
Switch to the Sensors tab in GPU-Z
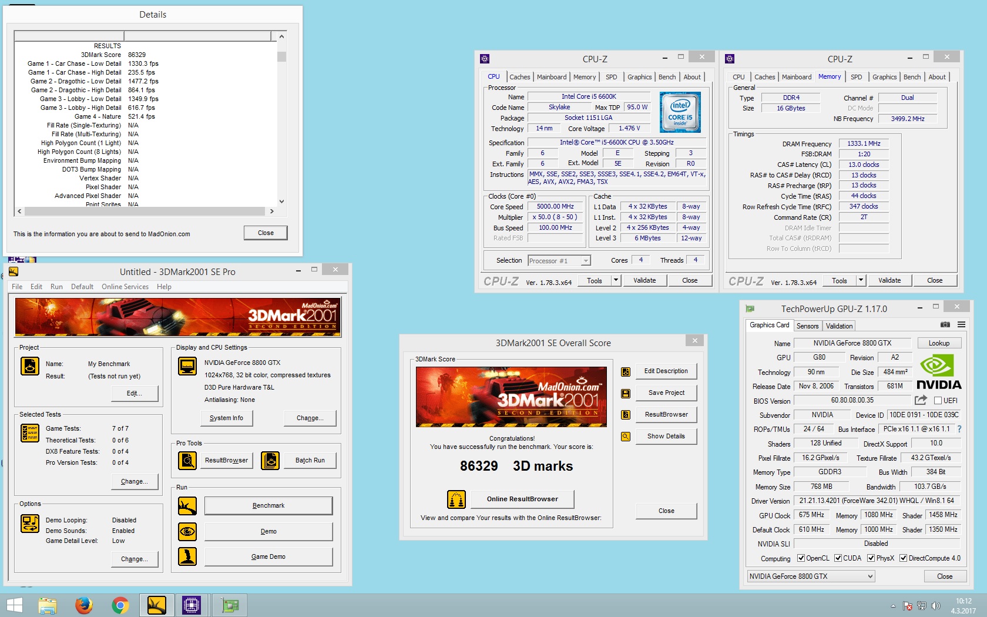pos(807,326)
